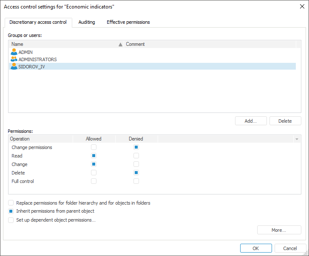Click the SIDOROV_IV user icon
Image resolution: width=309 pixels, height=256 pixels.
(14, 67)
